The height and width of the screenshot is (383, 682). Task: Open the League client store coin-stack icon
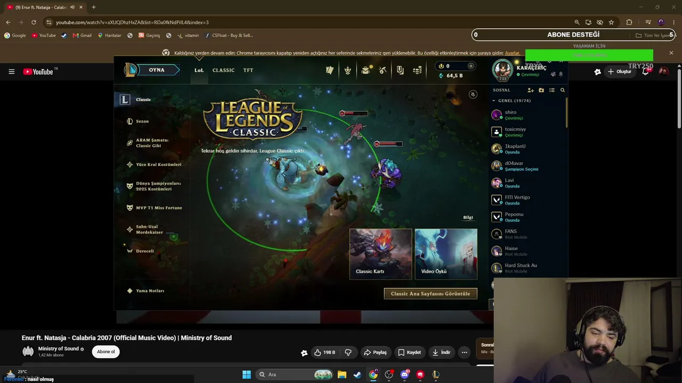tap(418, 70)
